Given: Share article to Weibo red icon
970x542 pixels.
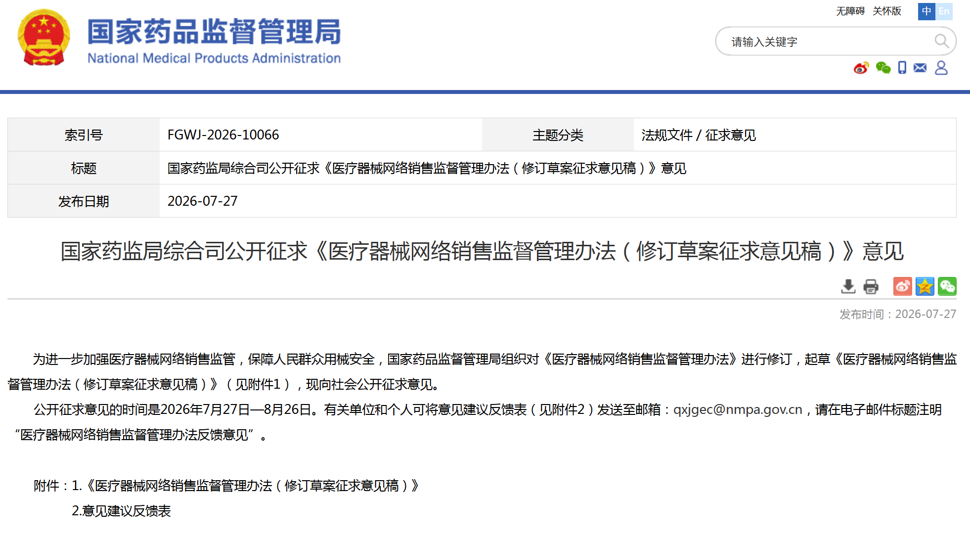Looking at the screenshot, I should click(x=903, y=286).
